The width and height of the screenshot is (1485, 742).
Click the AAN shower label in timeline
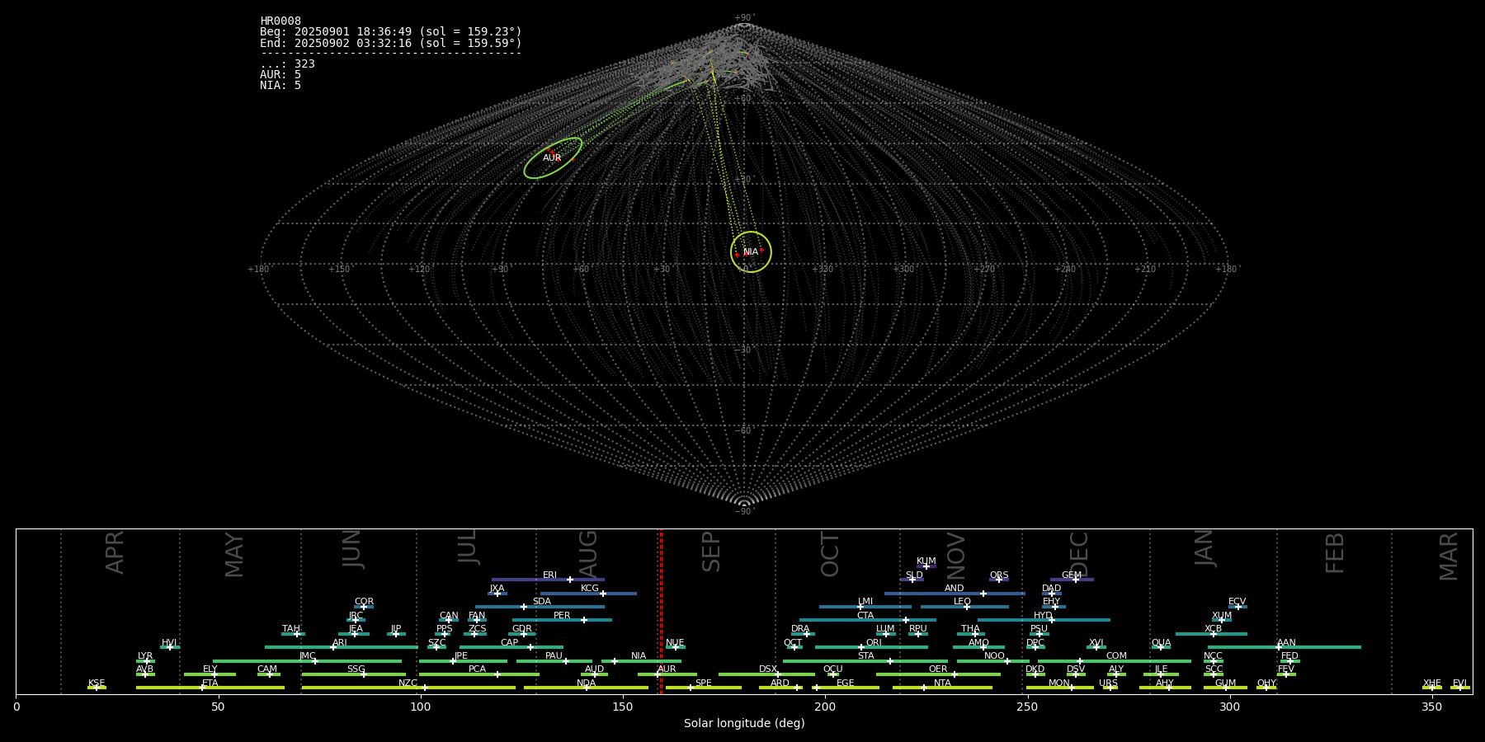(x=1287, y=643)
